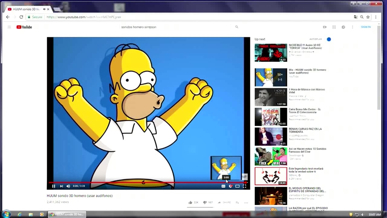The height and width of the screenshot is (218, 387).
Task: Open the YouTube apps grid
Action: 334,27
